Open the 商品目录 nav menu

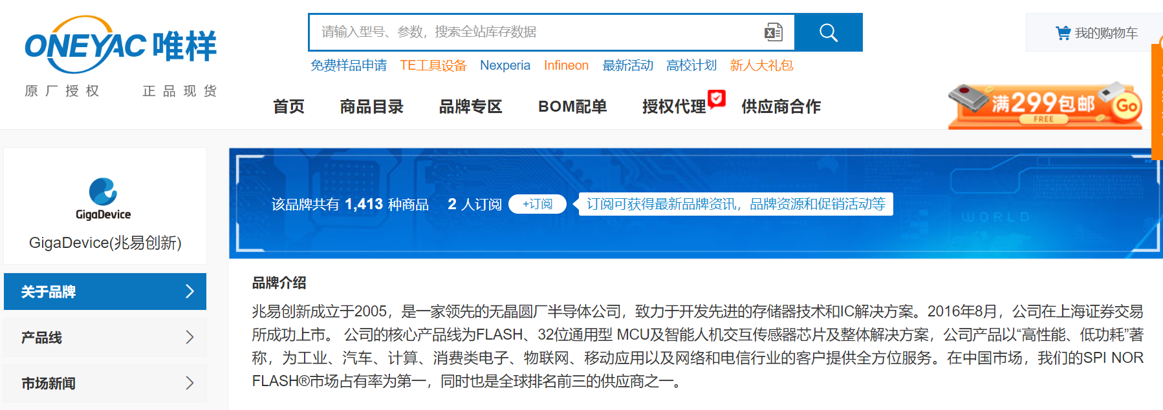[372, 107]
